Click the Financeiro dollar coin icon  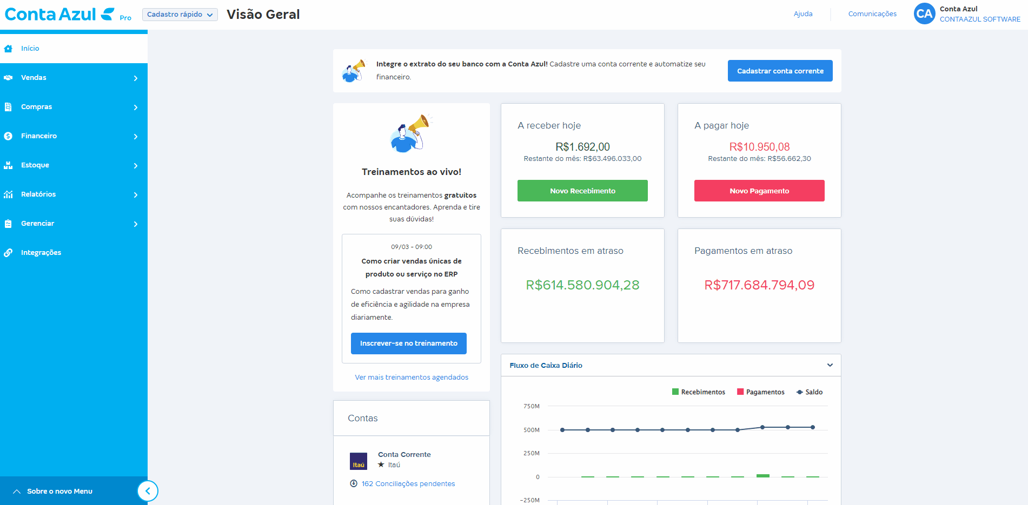pyautogui.click(x=8, y=136)
